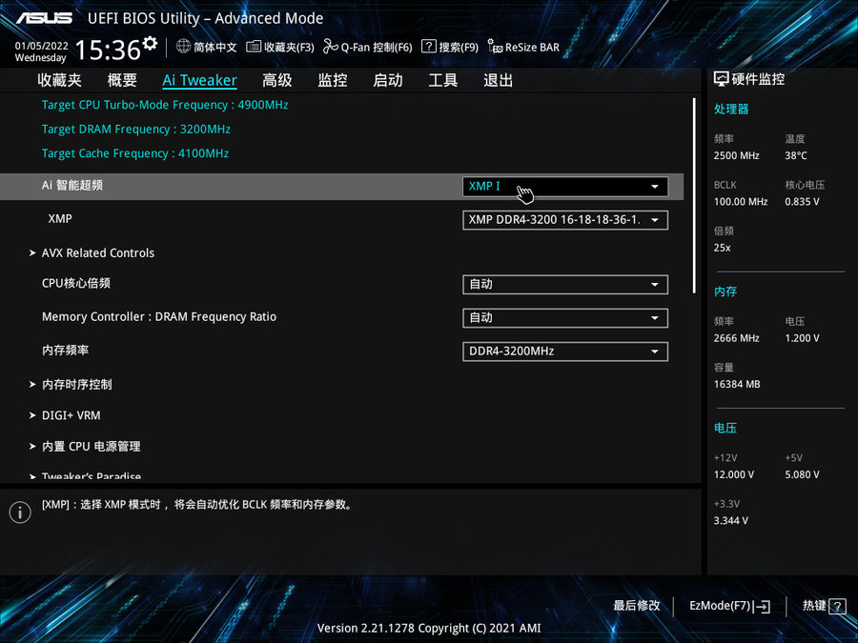Image resolution: width=858 pixels, height=643 pixels.
Task: Switch to the 高级 tab
Action: click(277, 80)
